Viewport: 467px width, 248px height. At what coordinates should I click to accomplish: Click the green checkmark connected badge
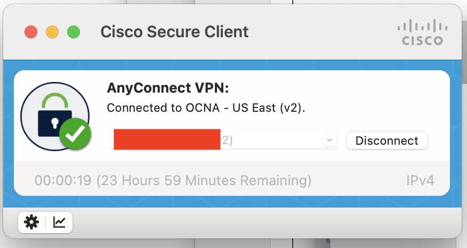coord(75,134)
